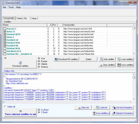Switch to the Telnet tab
Image resolution: width=139 pixels, height=124 pixels.
point(19,18)
